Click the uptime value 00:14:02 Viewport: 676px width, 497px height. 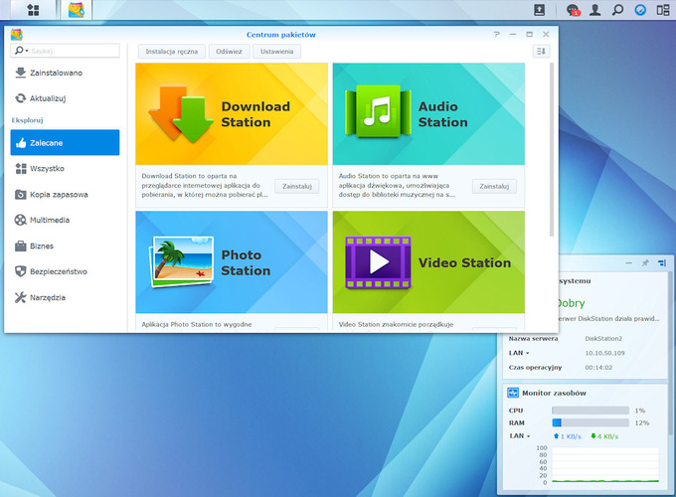click(x=598, y=368)
